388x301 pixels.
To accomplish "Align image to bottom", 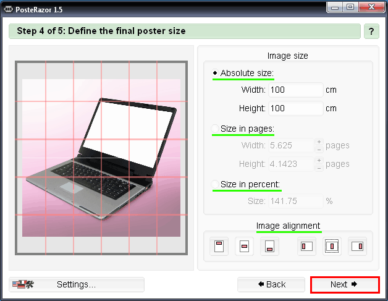I will coord(270,246).
